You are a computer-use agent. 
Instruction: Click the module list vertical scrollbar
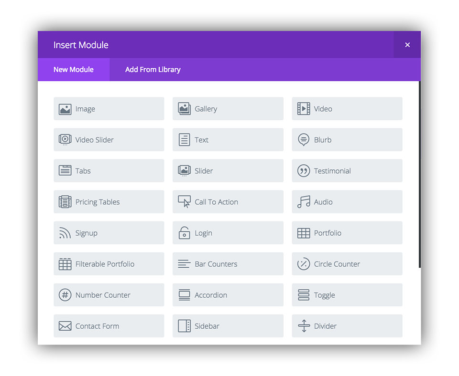[x=420, y=175]
